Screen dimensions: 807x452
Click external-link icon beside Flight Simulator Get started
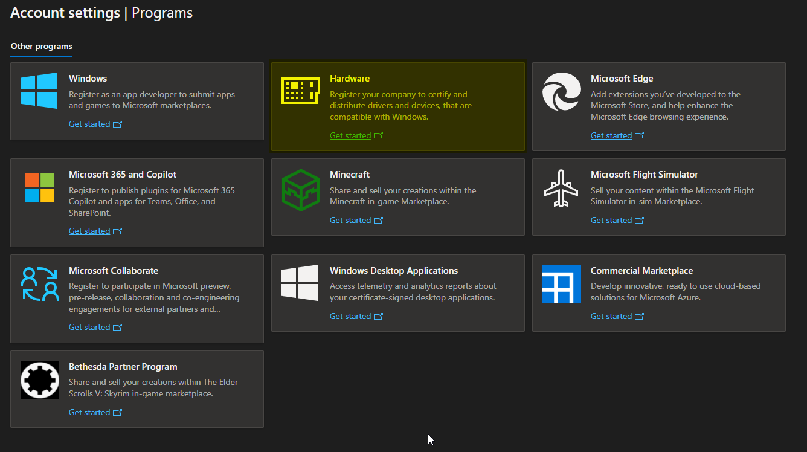click(x=640, y=221)
